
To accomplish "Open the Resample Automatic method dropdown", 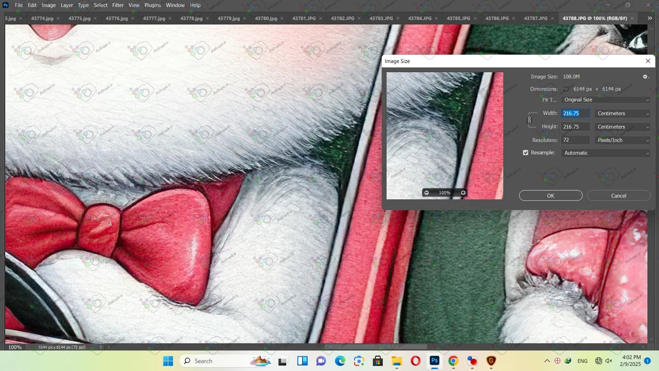I will click(606, 153).
